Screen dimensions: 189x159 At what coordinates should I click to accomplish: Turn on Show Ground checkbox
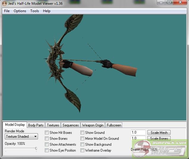click(82, 133)
